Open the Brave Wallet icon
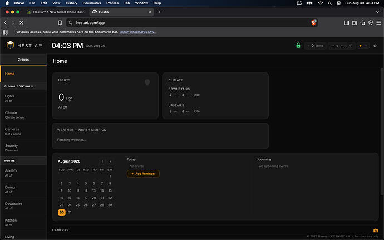This screenshot has width=384, height=240. (x=355, y=23)
